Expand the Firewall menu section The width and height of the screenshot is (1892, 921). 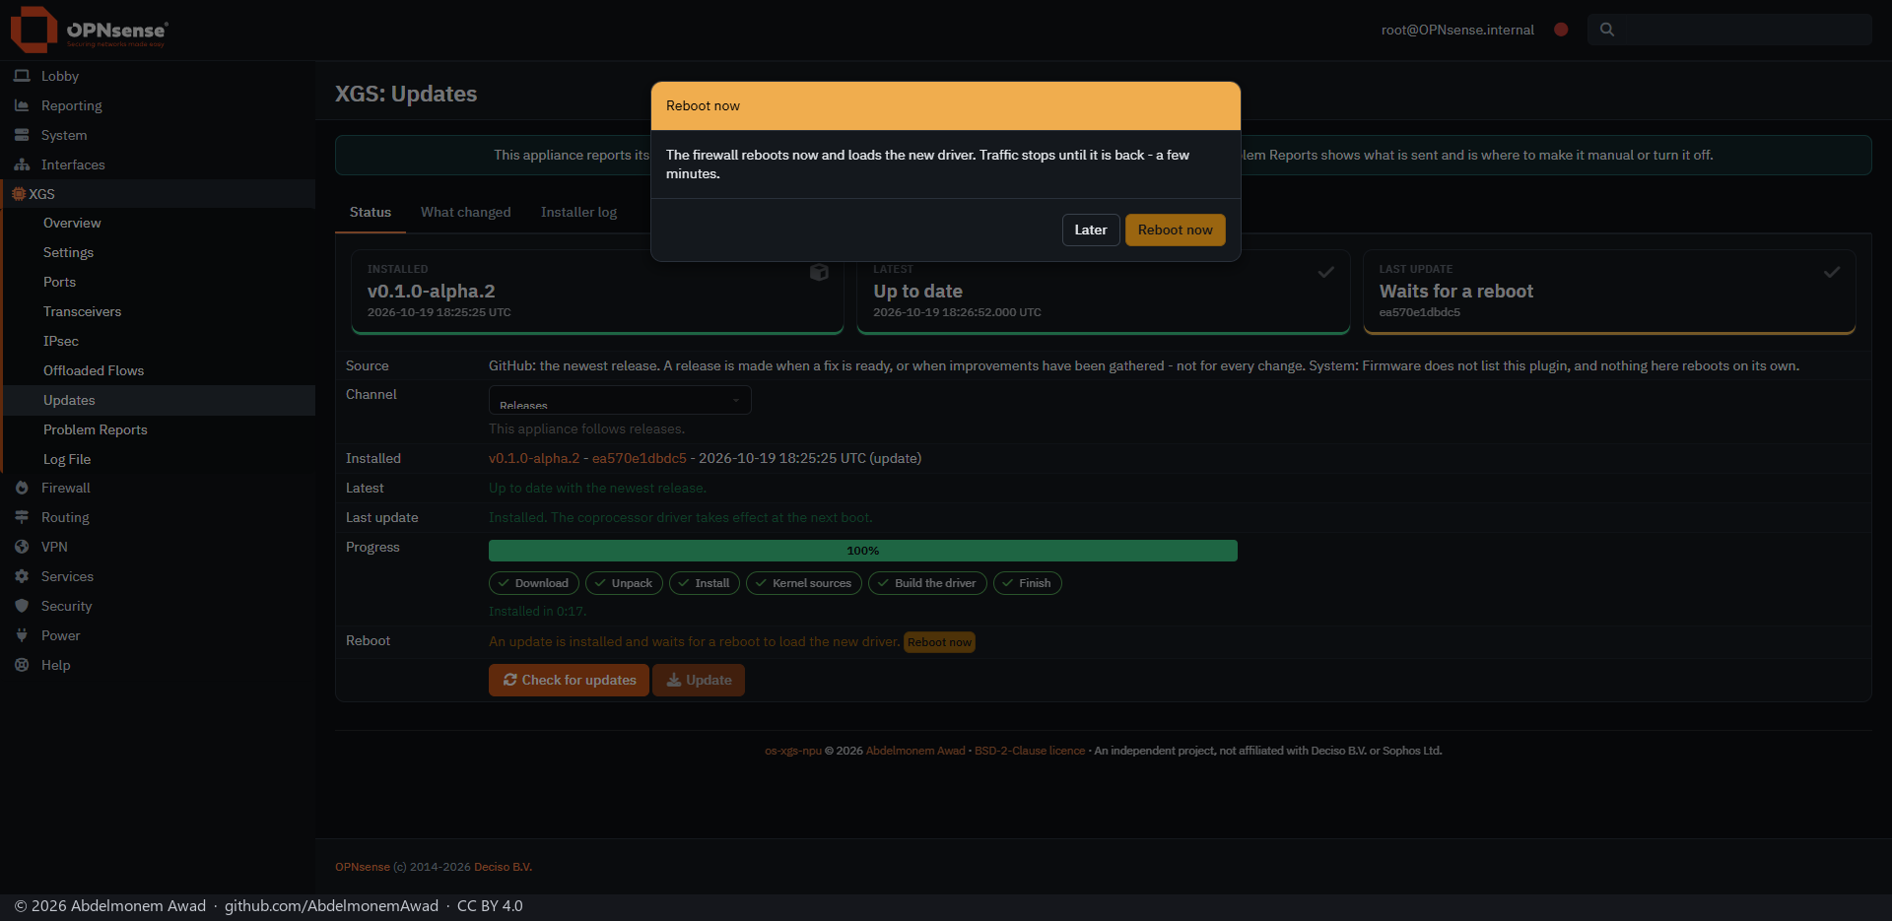pos(158,488)
